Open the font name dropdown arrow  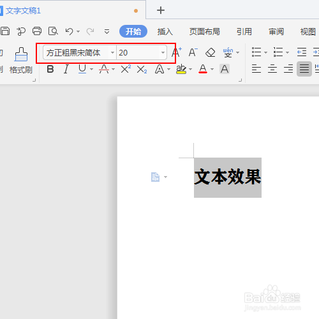pos(112,52)
